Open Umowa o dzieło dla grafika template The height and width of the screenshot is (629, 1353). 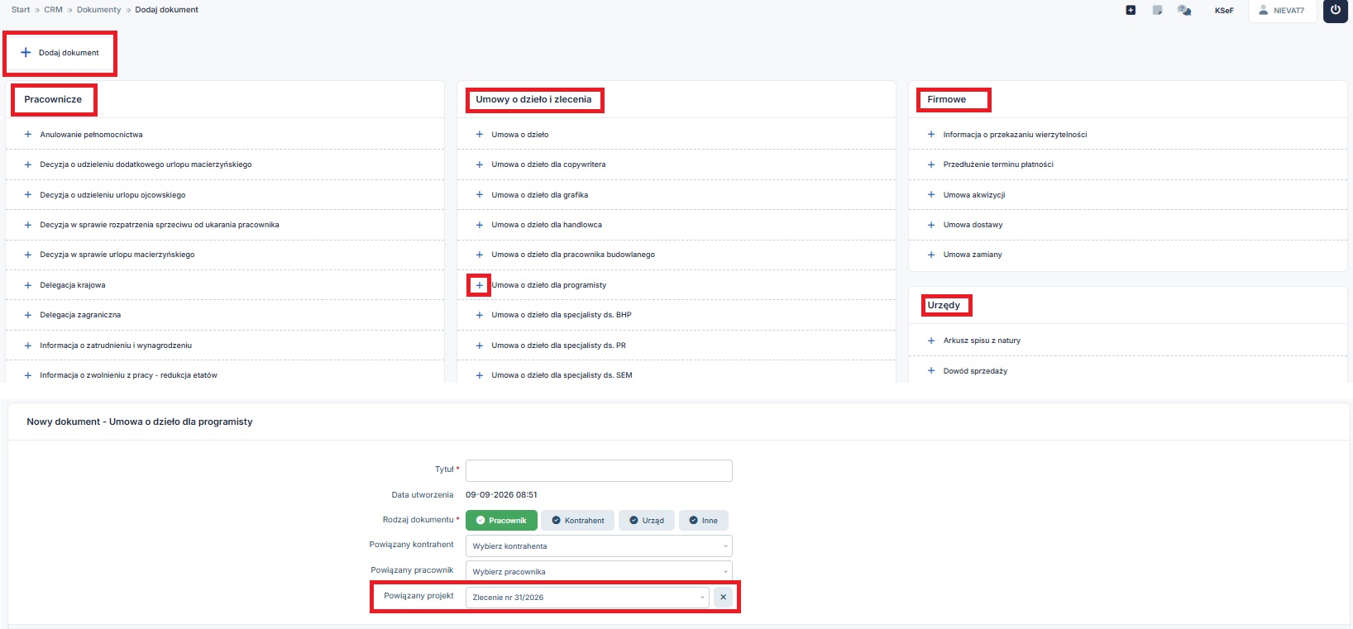(x=539, y=195)
